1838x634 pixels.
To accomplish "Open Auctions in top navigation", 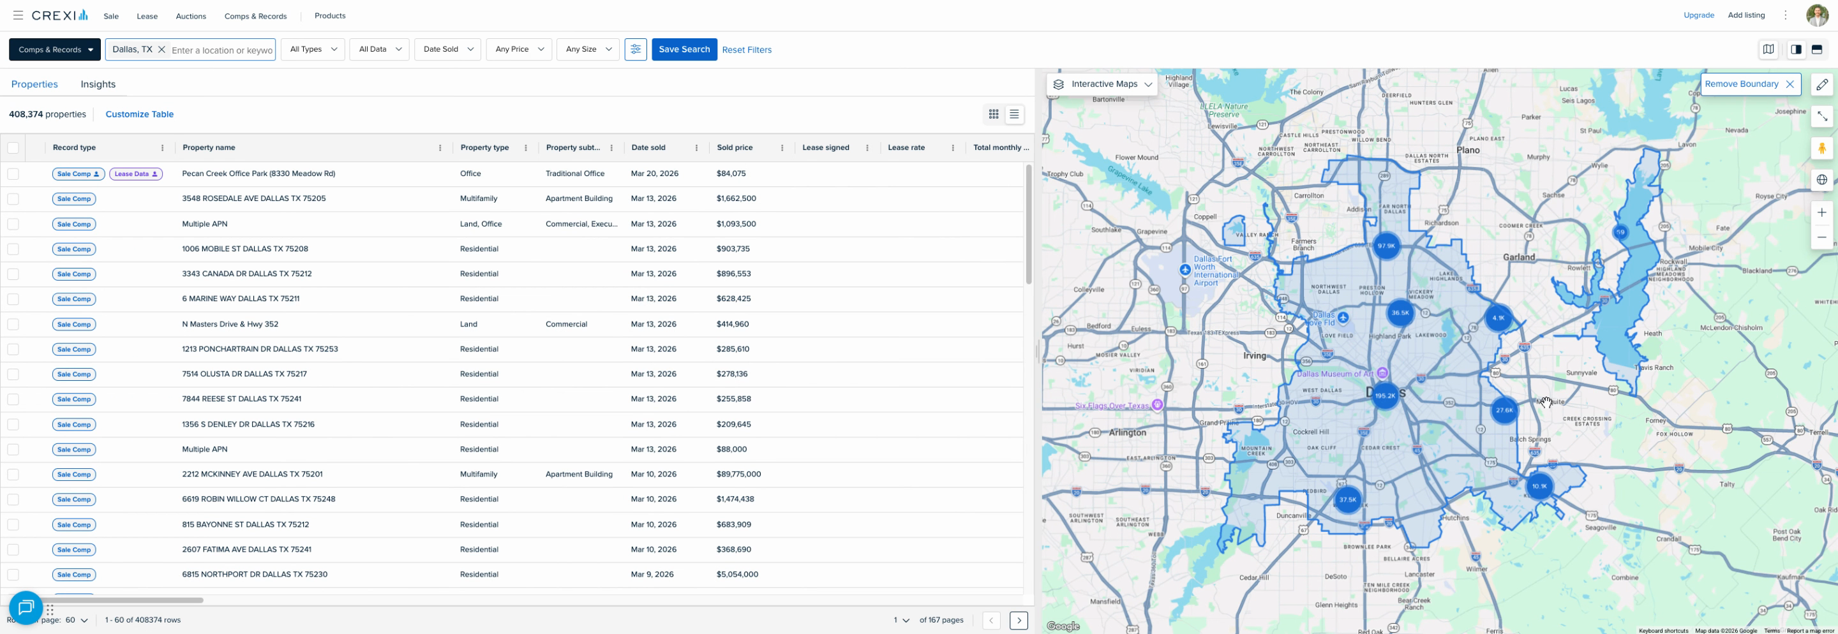I will pos(191,16).
